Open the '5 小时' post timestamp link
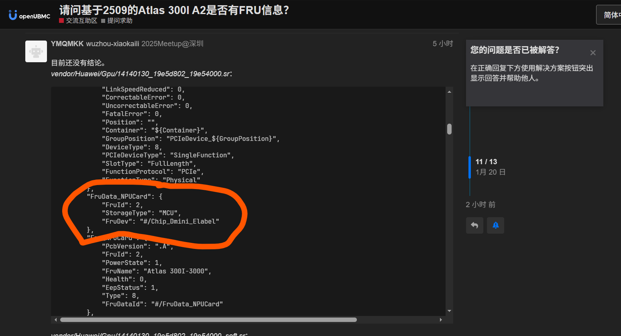 click(443, 44)
